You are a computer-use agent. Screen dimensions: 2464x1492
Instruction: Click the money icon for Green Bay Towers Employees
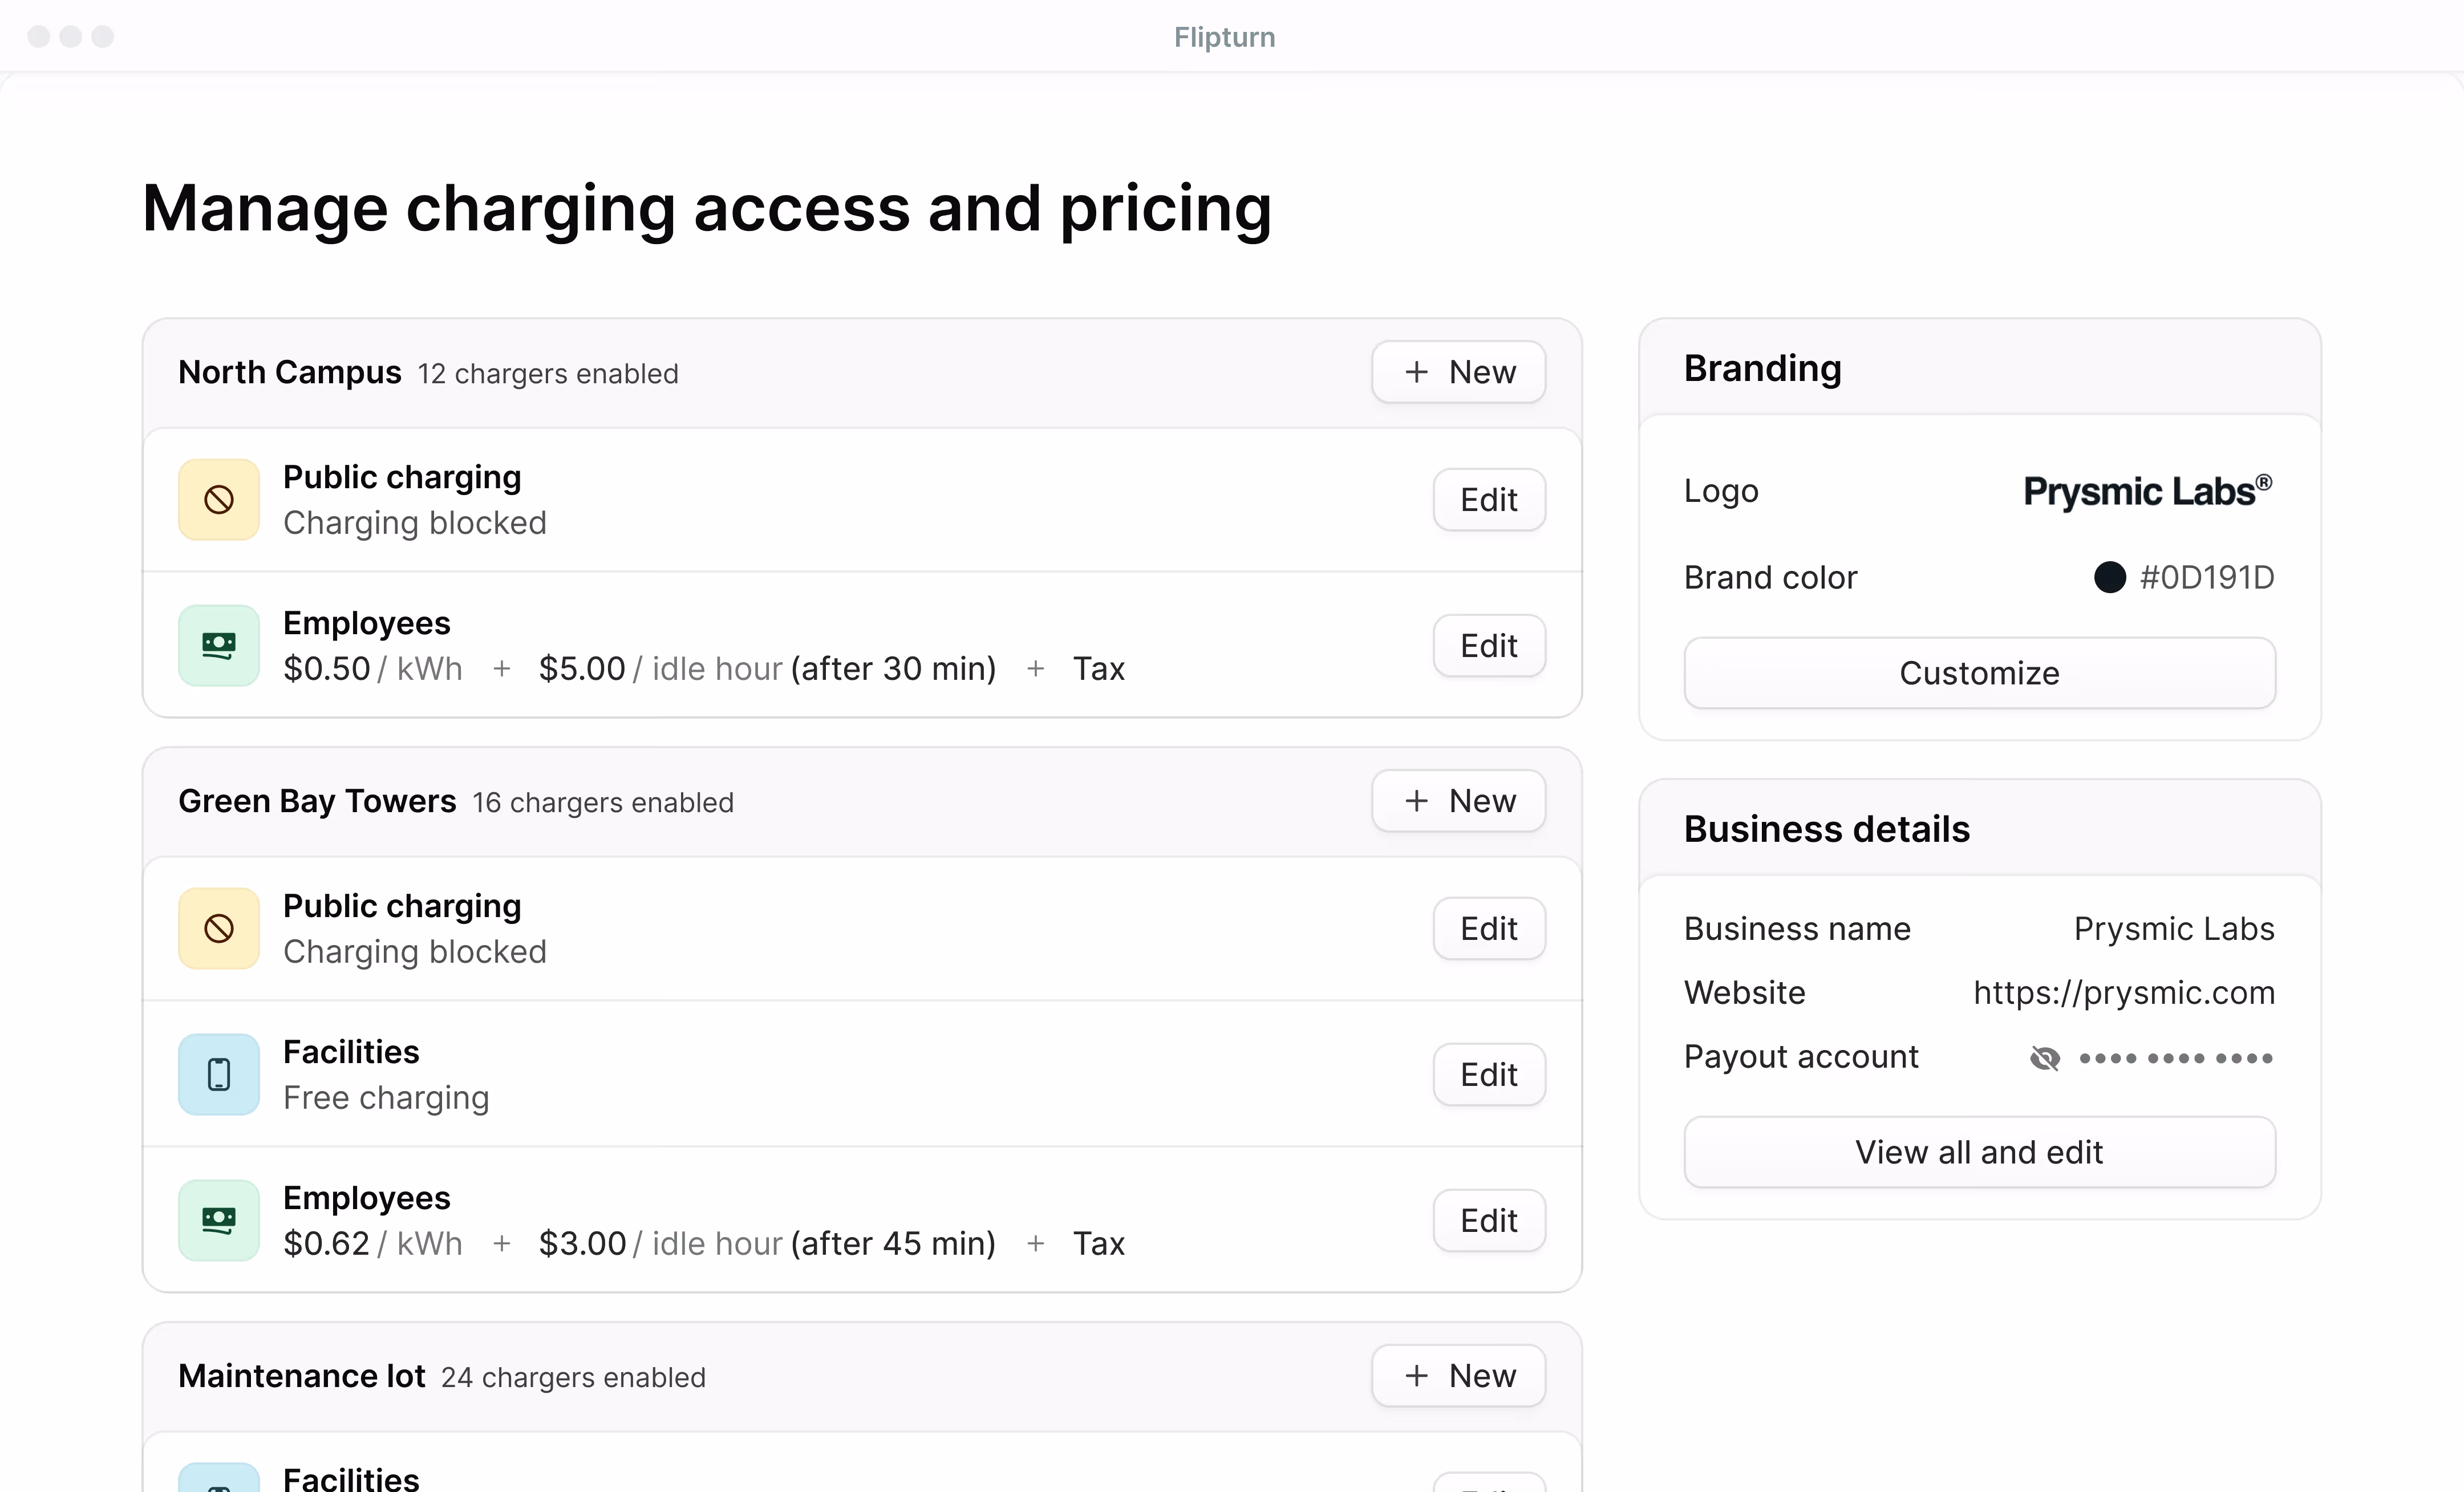point(218,1220)
